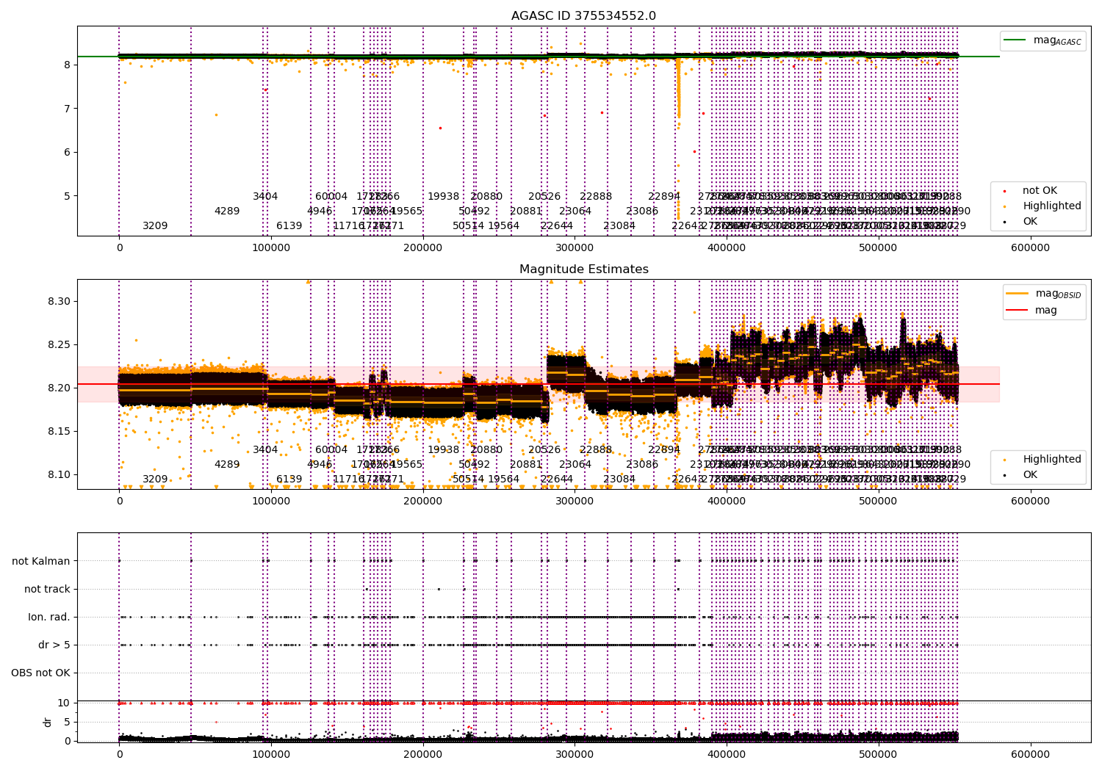Select the orange mag OBSID legend entry
Screen dimensions: 1102x771
click(1044, 294)
